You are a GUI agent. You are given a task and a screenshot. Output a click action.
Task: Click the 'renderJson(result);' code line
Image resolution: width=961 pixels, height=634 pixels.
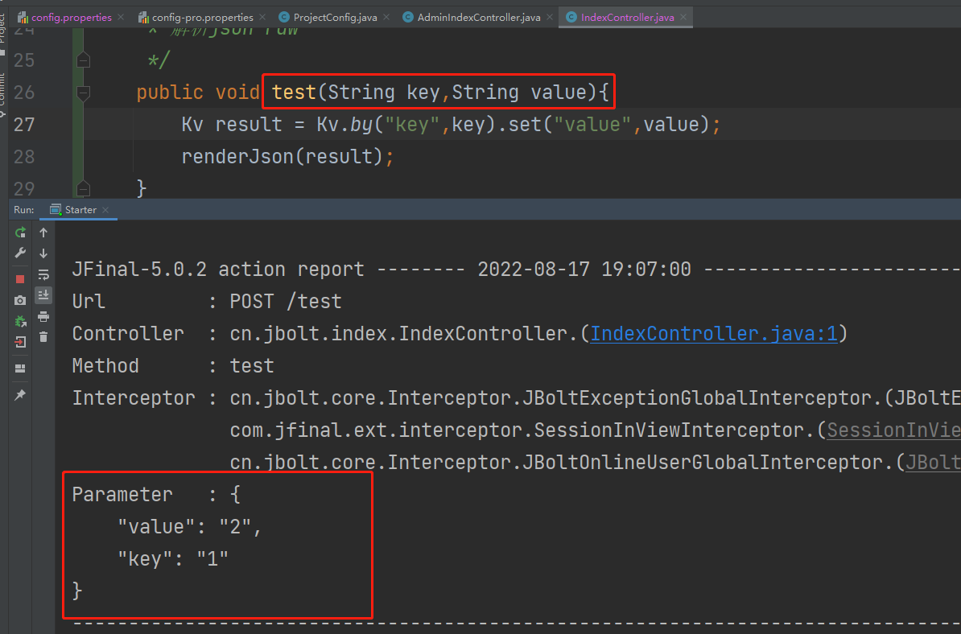pos(287,157)
